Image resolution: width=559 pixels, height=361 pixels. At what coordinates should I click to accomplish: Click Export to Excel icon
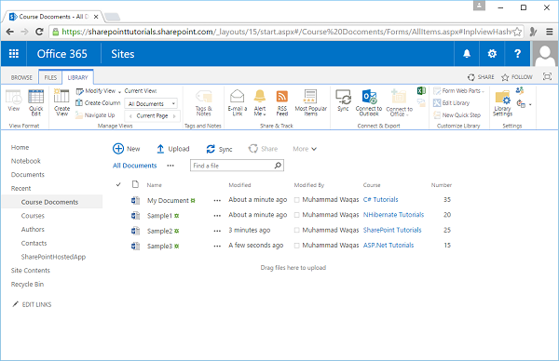421,91
